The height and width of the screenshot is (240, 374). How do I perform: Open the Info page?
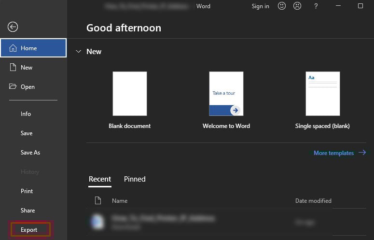pyautogui.click(x=26, y=114)
